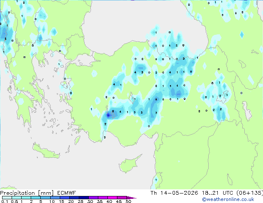Click the over-50 mm arrow at legend end
The image size is (263, 203).
point(131,198)
